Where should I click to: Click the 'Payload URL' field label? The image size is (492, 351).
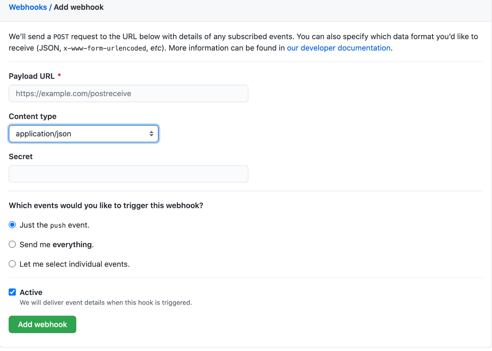32,76
